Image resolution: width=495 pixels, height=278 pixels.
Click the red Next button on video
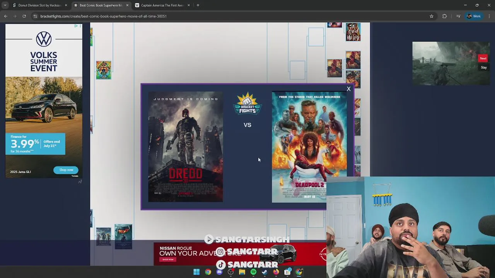click(483, 58)
